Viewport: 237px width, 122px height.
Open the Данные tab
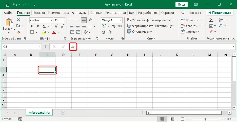96,13
